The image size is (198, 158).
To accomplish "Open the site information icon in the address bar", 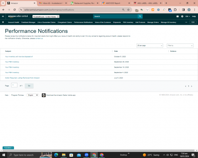I will 21,10.
